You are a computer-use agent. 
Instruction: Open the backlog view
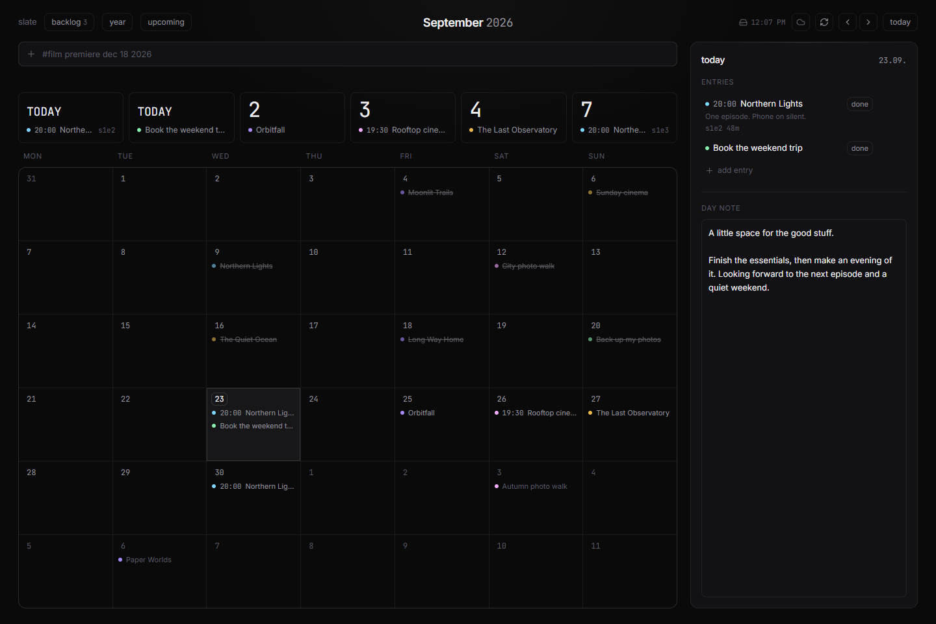(69, 22)
